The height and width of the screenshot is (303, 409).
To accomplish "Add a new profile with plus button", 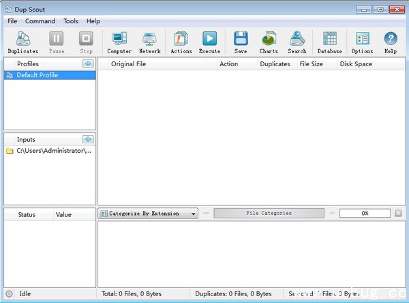I will (87, 63).
